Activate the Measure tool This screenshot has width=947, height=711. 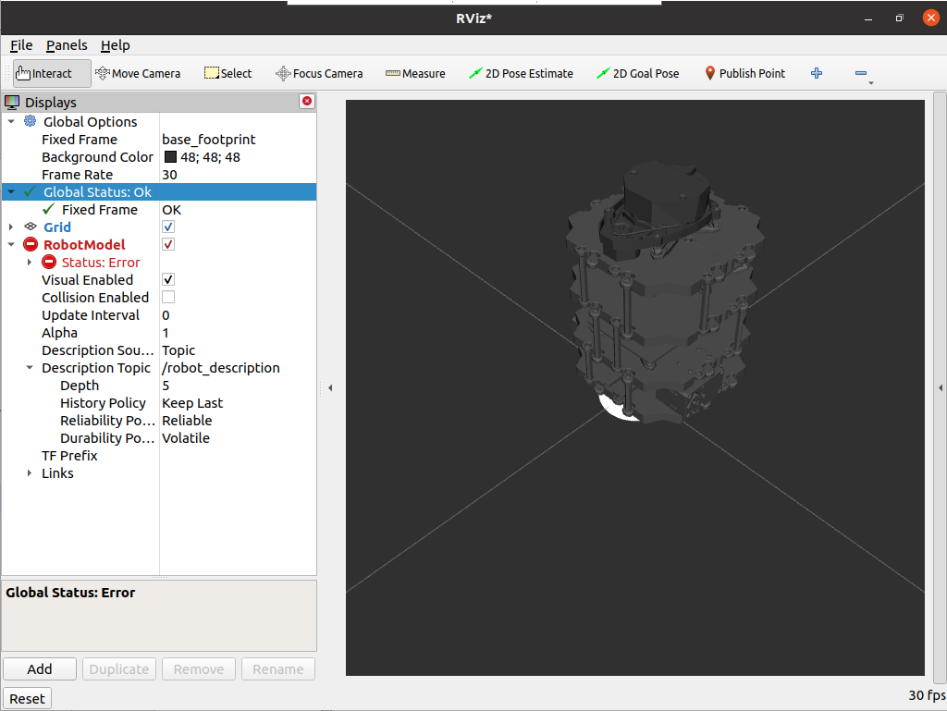[414, 73]
